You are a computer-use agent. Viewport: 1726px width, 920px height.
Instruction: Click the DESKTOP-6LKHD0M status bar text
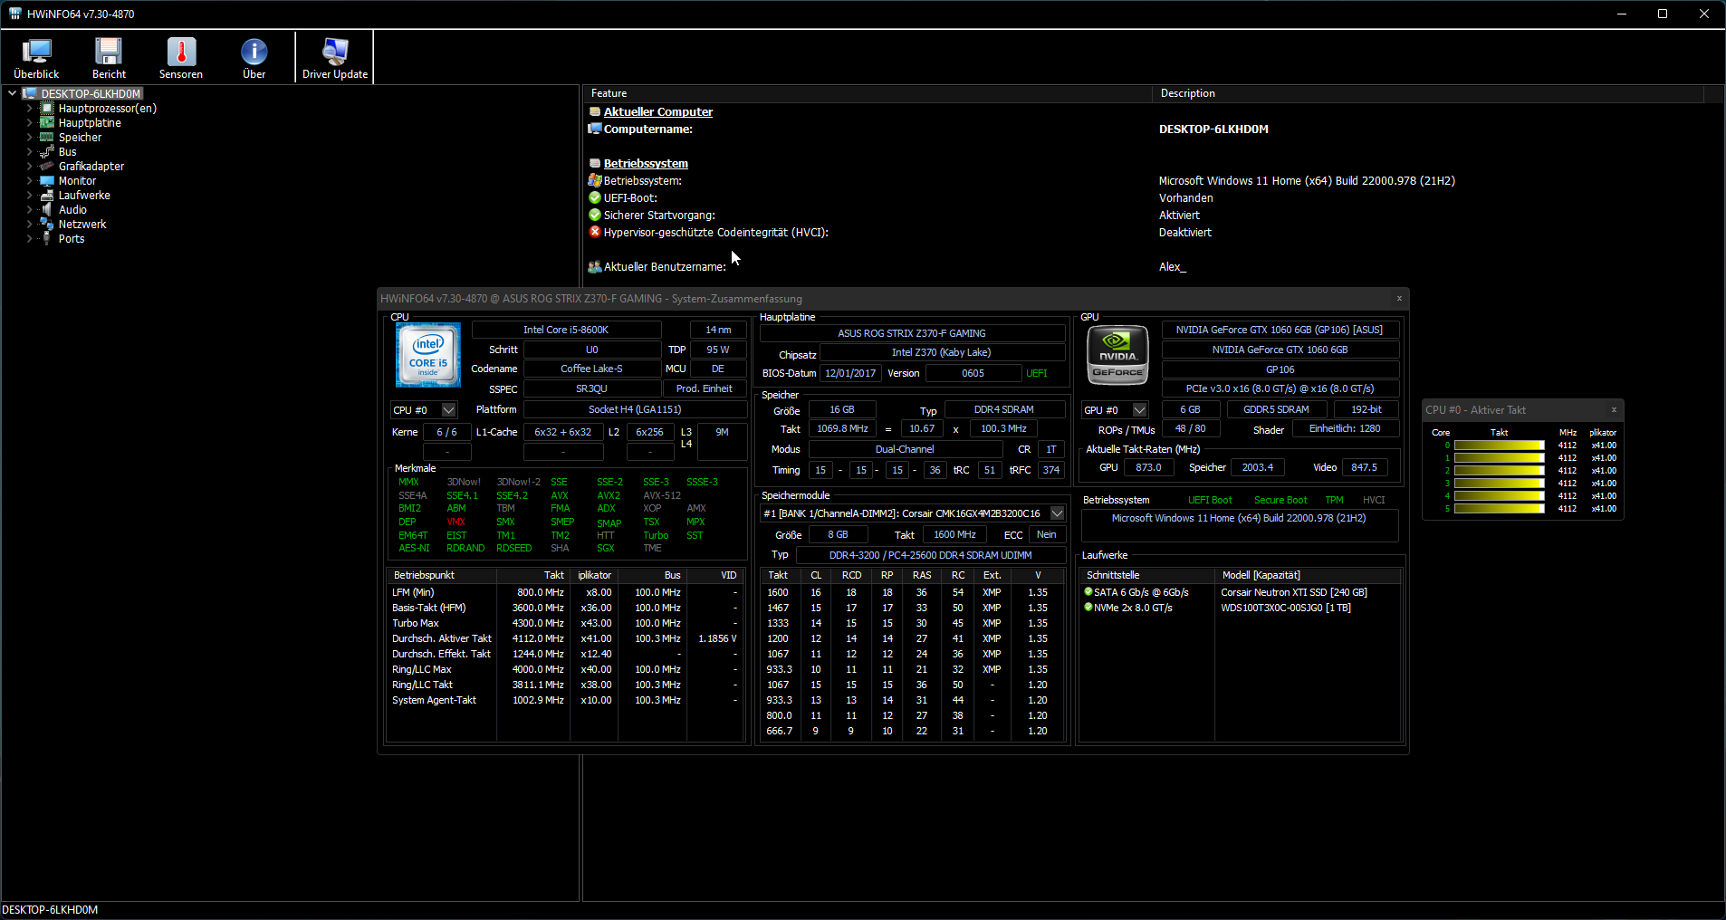(50, 910)
